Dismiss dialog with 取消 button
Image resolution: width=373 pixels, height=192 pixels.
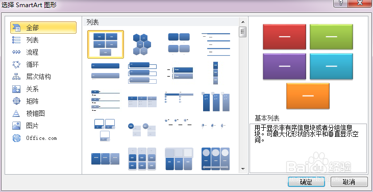pyautogui.click(x=349, y=182)
